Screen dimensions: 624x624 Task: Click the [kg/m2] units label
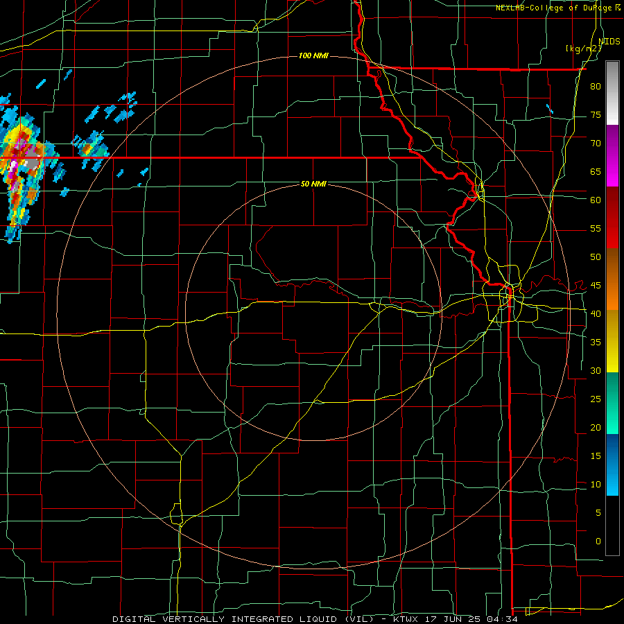tap(584, 49)
